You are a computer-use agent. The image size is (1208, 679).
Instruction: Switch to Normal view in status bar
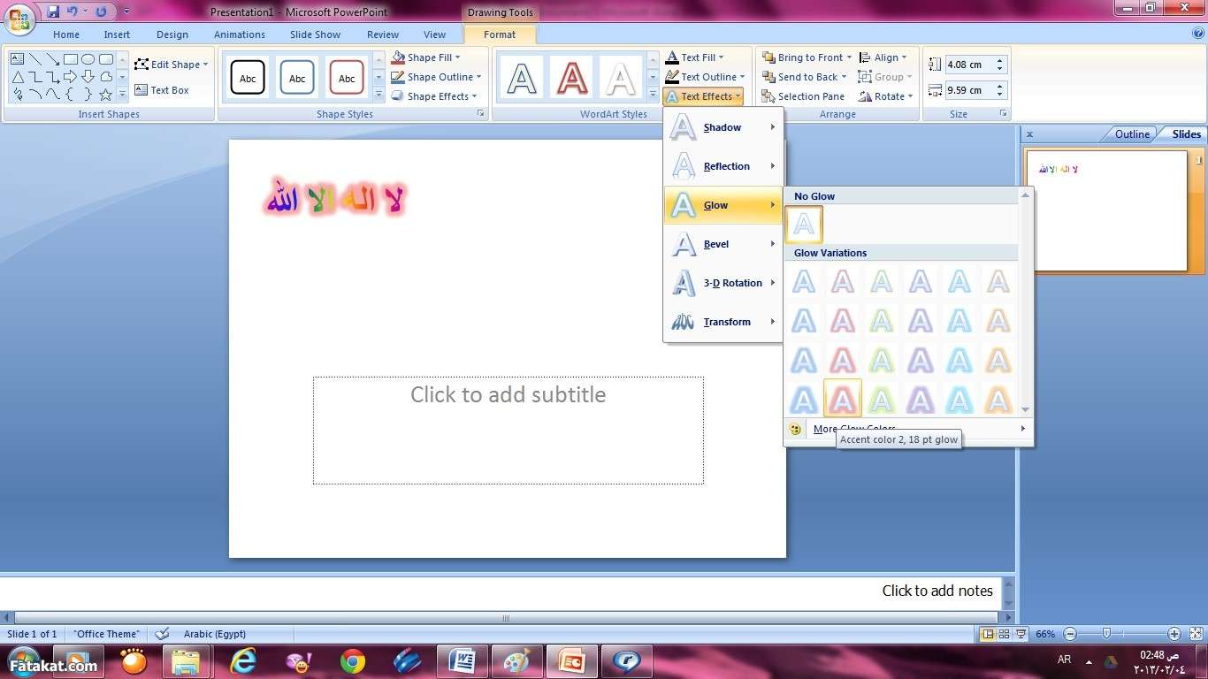point(989,634)
